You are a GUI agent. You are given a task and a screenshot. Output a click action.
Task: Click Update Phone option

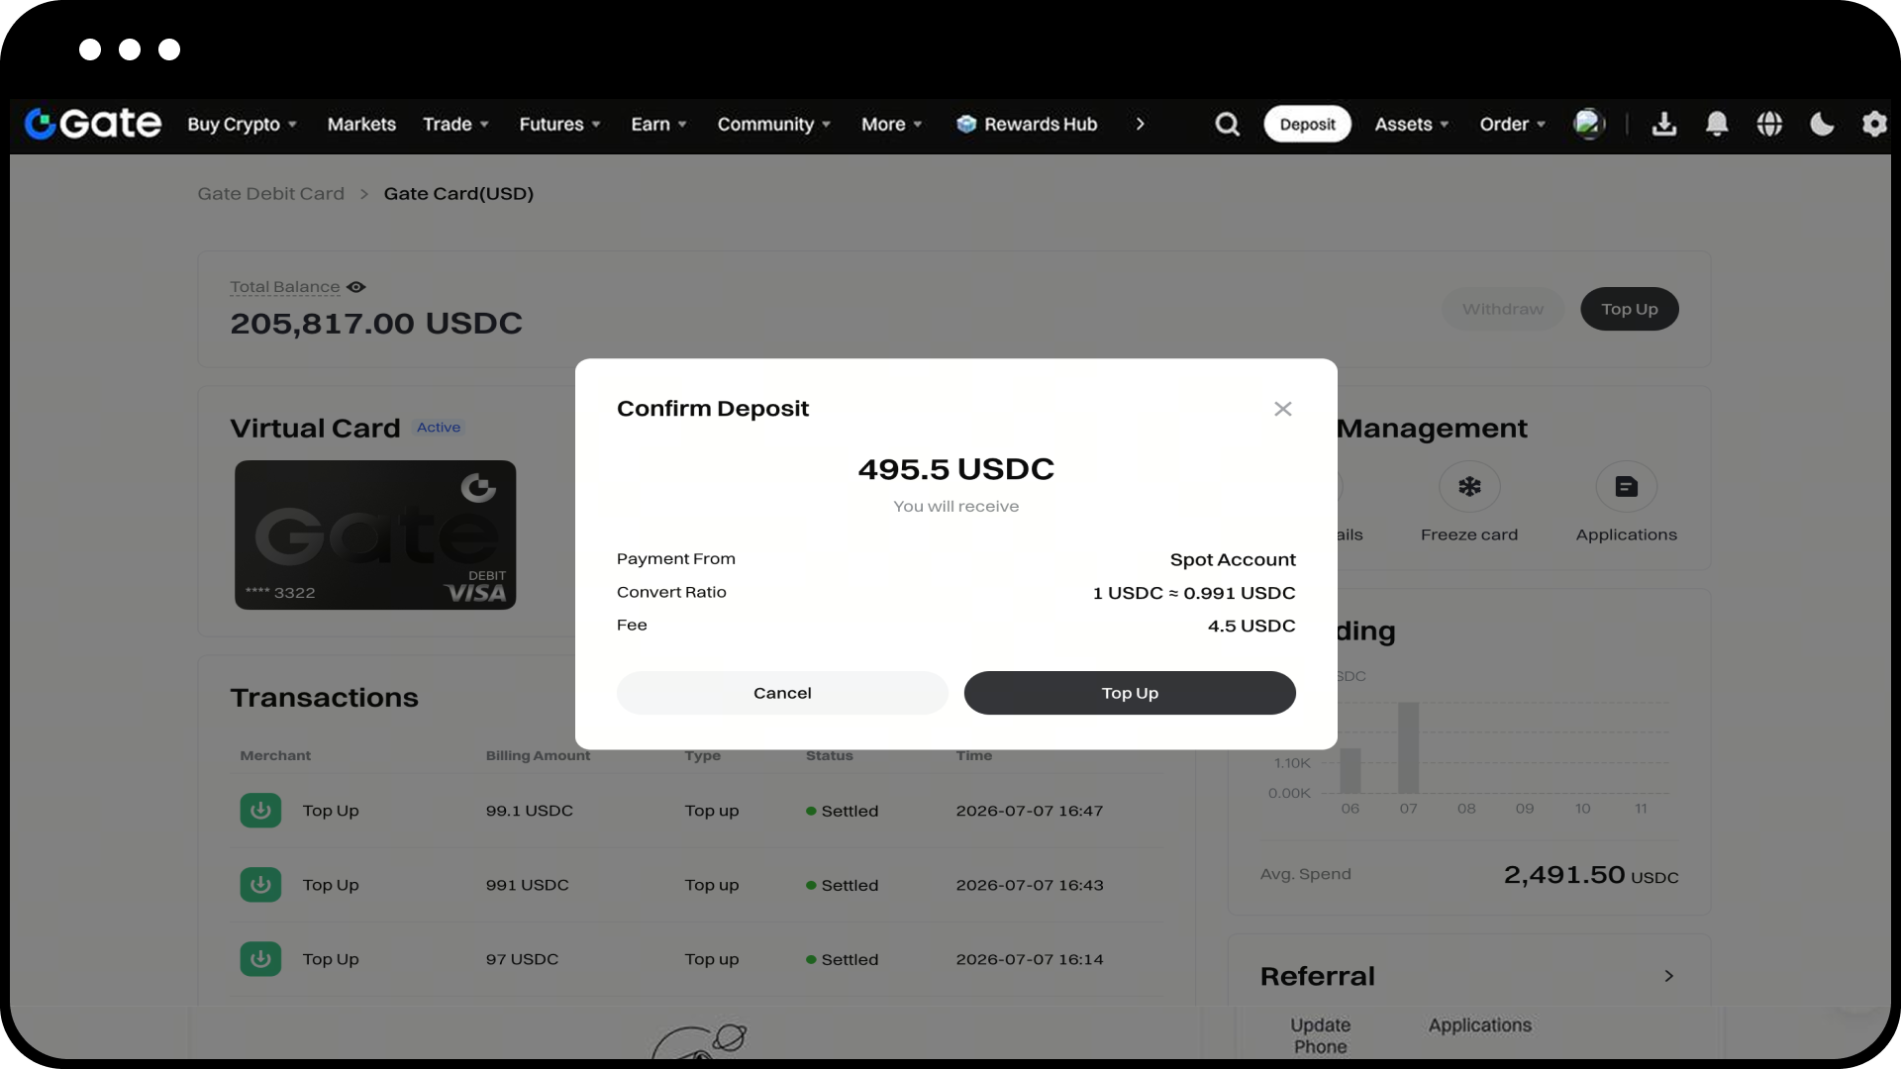1320,1035
